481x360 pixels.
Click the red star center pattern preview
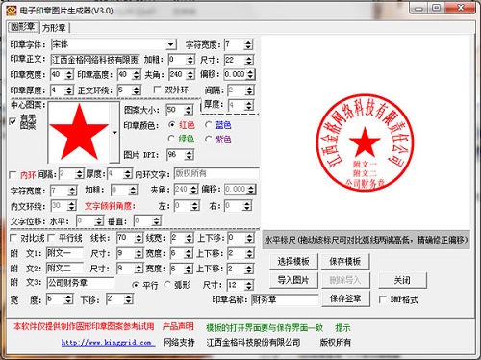79,132
